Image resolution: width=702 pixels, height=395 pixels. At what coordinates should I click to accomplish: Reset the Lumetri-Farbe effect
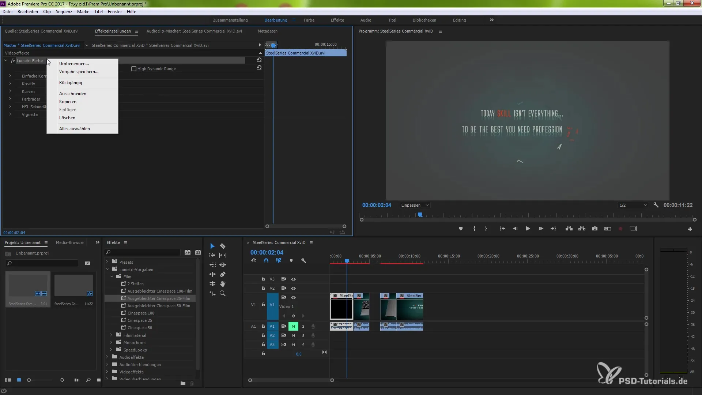click(259, 60)
